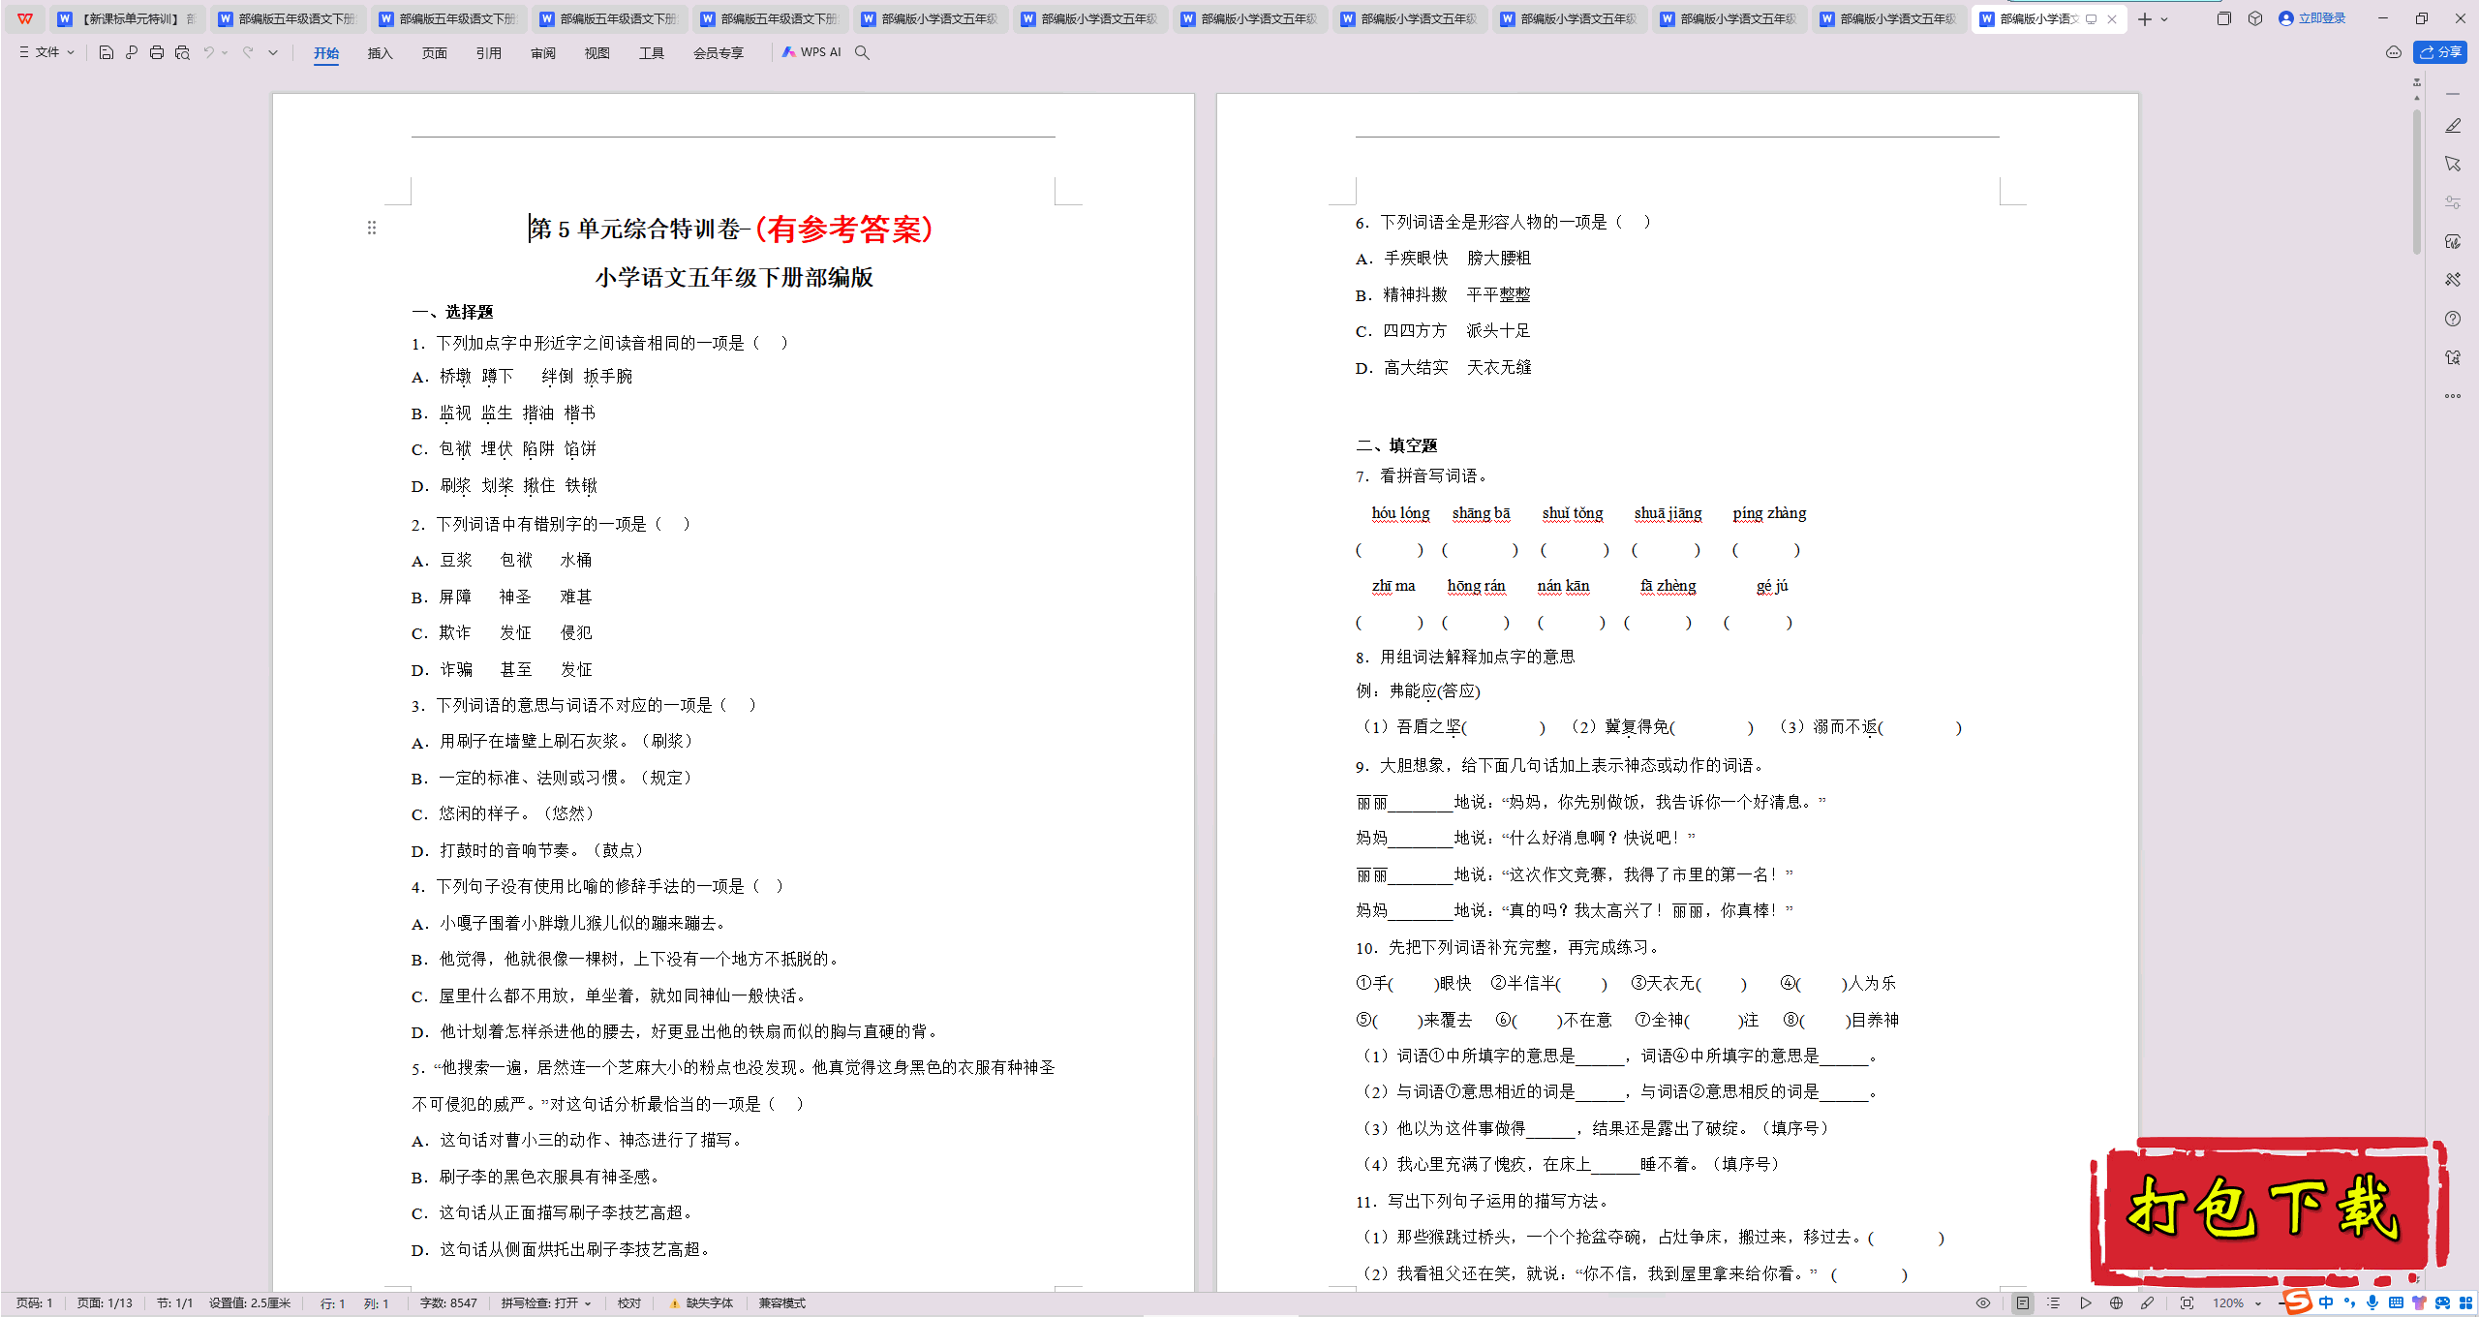Click the skin settings shirt icon in sidebar
This screenshot has width=2479, height=1317.
[2453, 357]
